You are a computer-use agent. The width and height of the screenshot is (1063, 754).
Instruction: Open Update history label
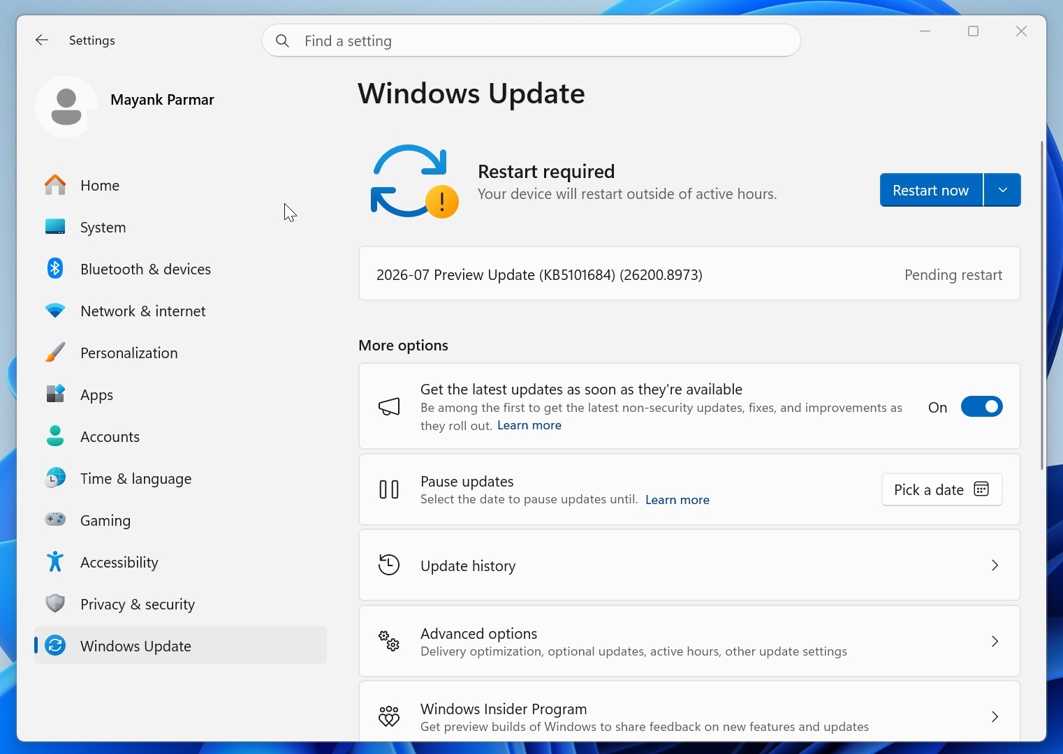tap(468, 565)
